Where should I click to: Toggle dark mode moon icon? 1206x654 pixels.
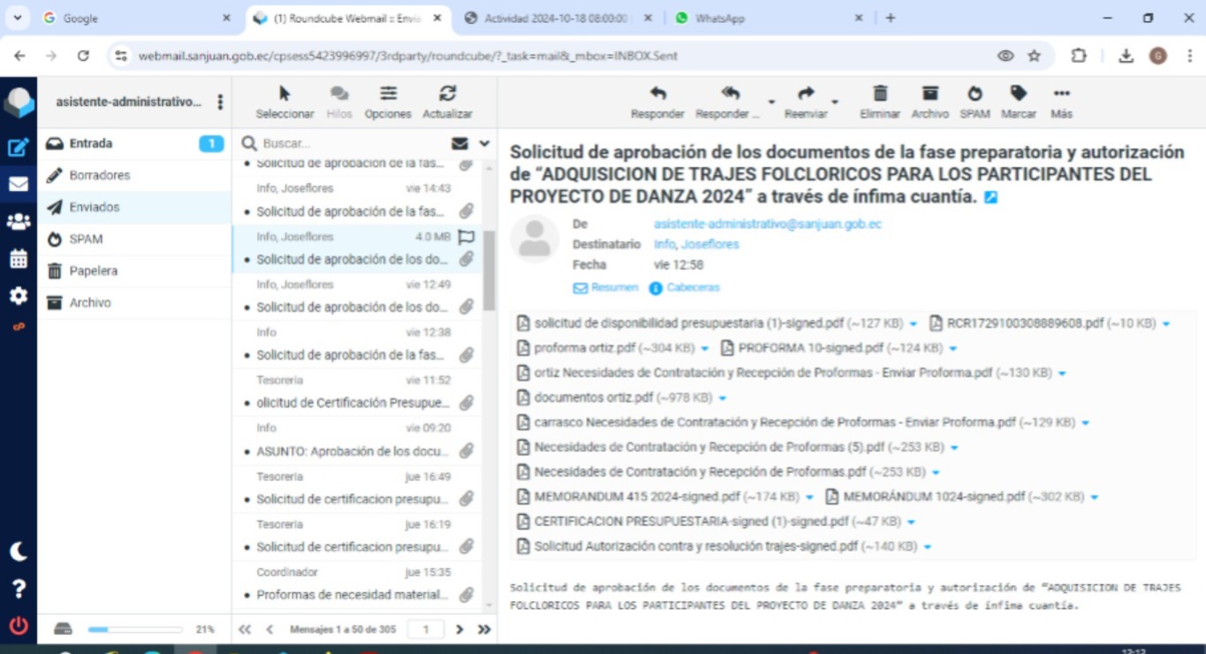pos(19,551)
